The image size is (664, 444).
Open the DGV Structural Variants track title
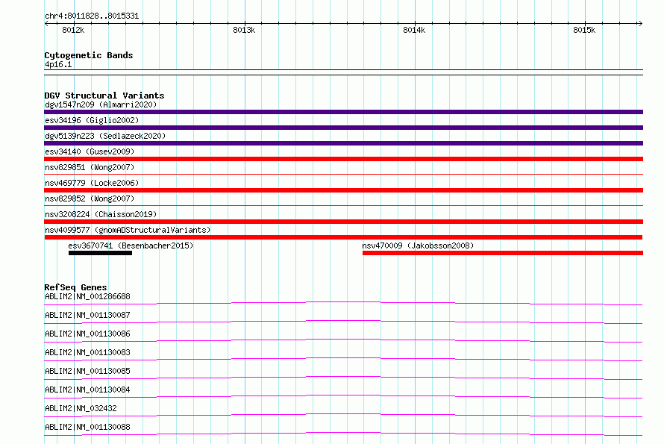(x=104, y=96)
